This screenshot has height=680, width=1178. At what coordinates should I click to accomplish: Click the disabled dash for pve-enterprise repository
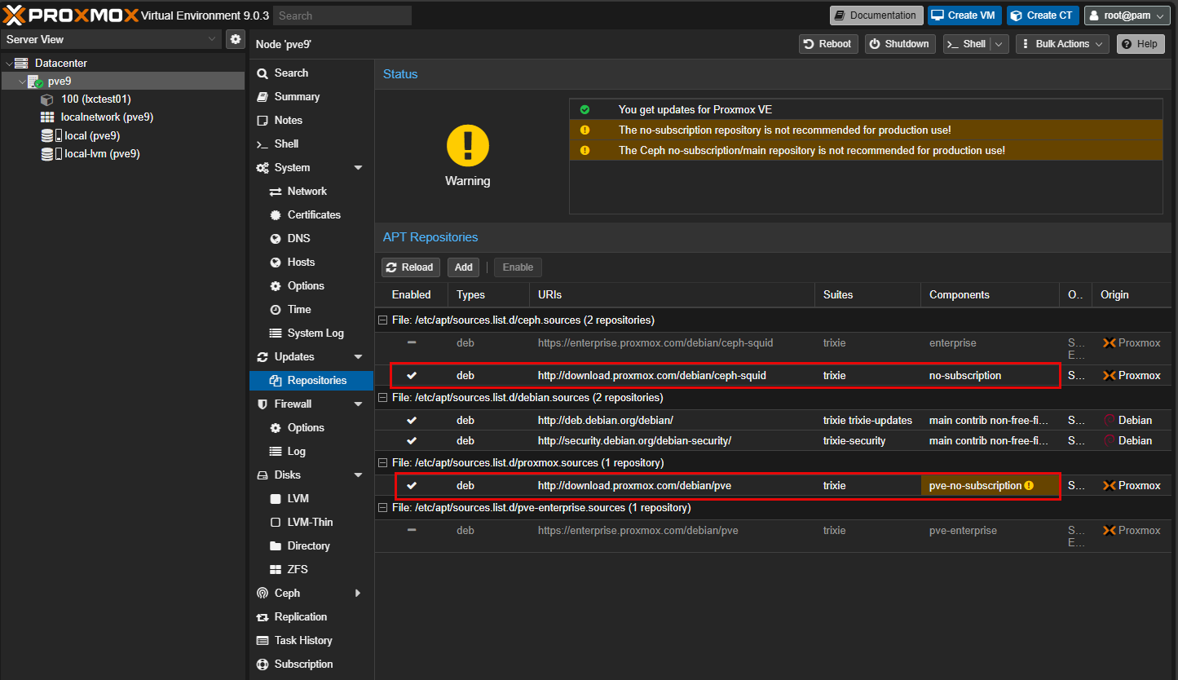pyautogui.click(x=412, y=531)
